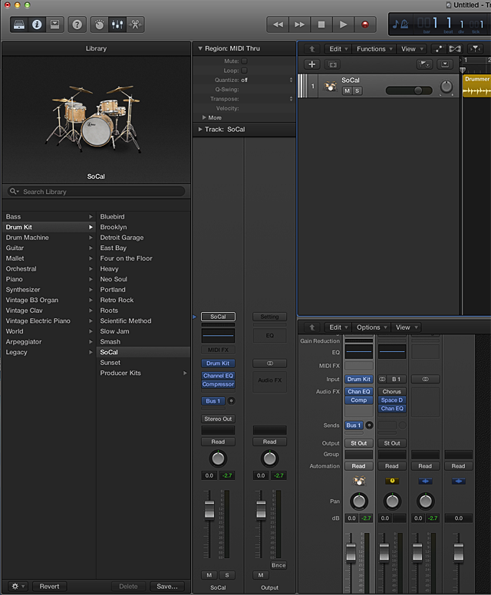This screenshot has height=595, width=491.
Task: Click the duplicate track button
Action: click(333, 64)
